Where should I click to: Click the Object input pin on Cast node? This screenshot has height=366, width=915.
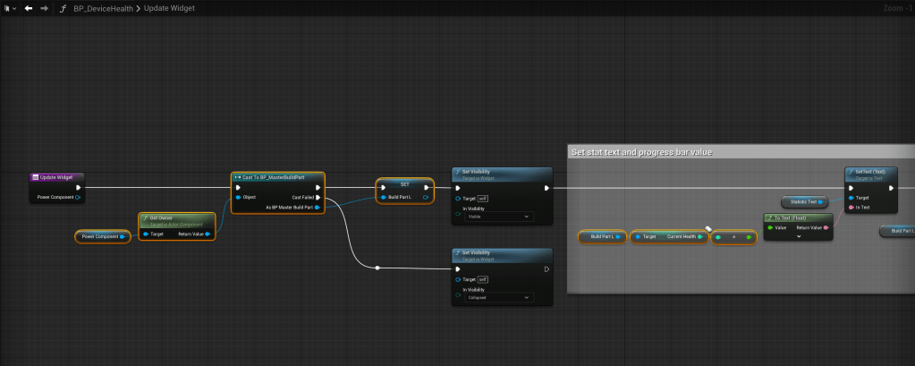(238, 197)
